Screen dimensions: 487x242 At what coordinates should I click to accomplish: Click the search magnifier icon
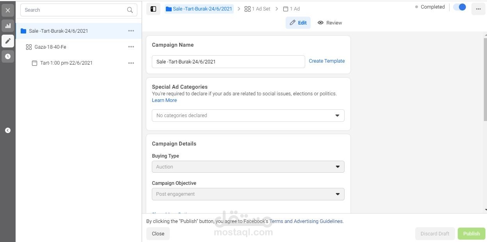pyautogui.click(x=130, y=10)
